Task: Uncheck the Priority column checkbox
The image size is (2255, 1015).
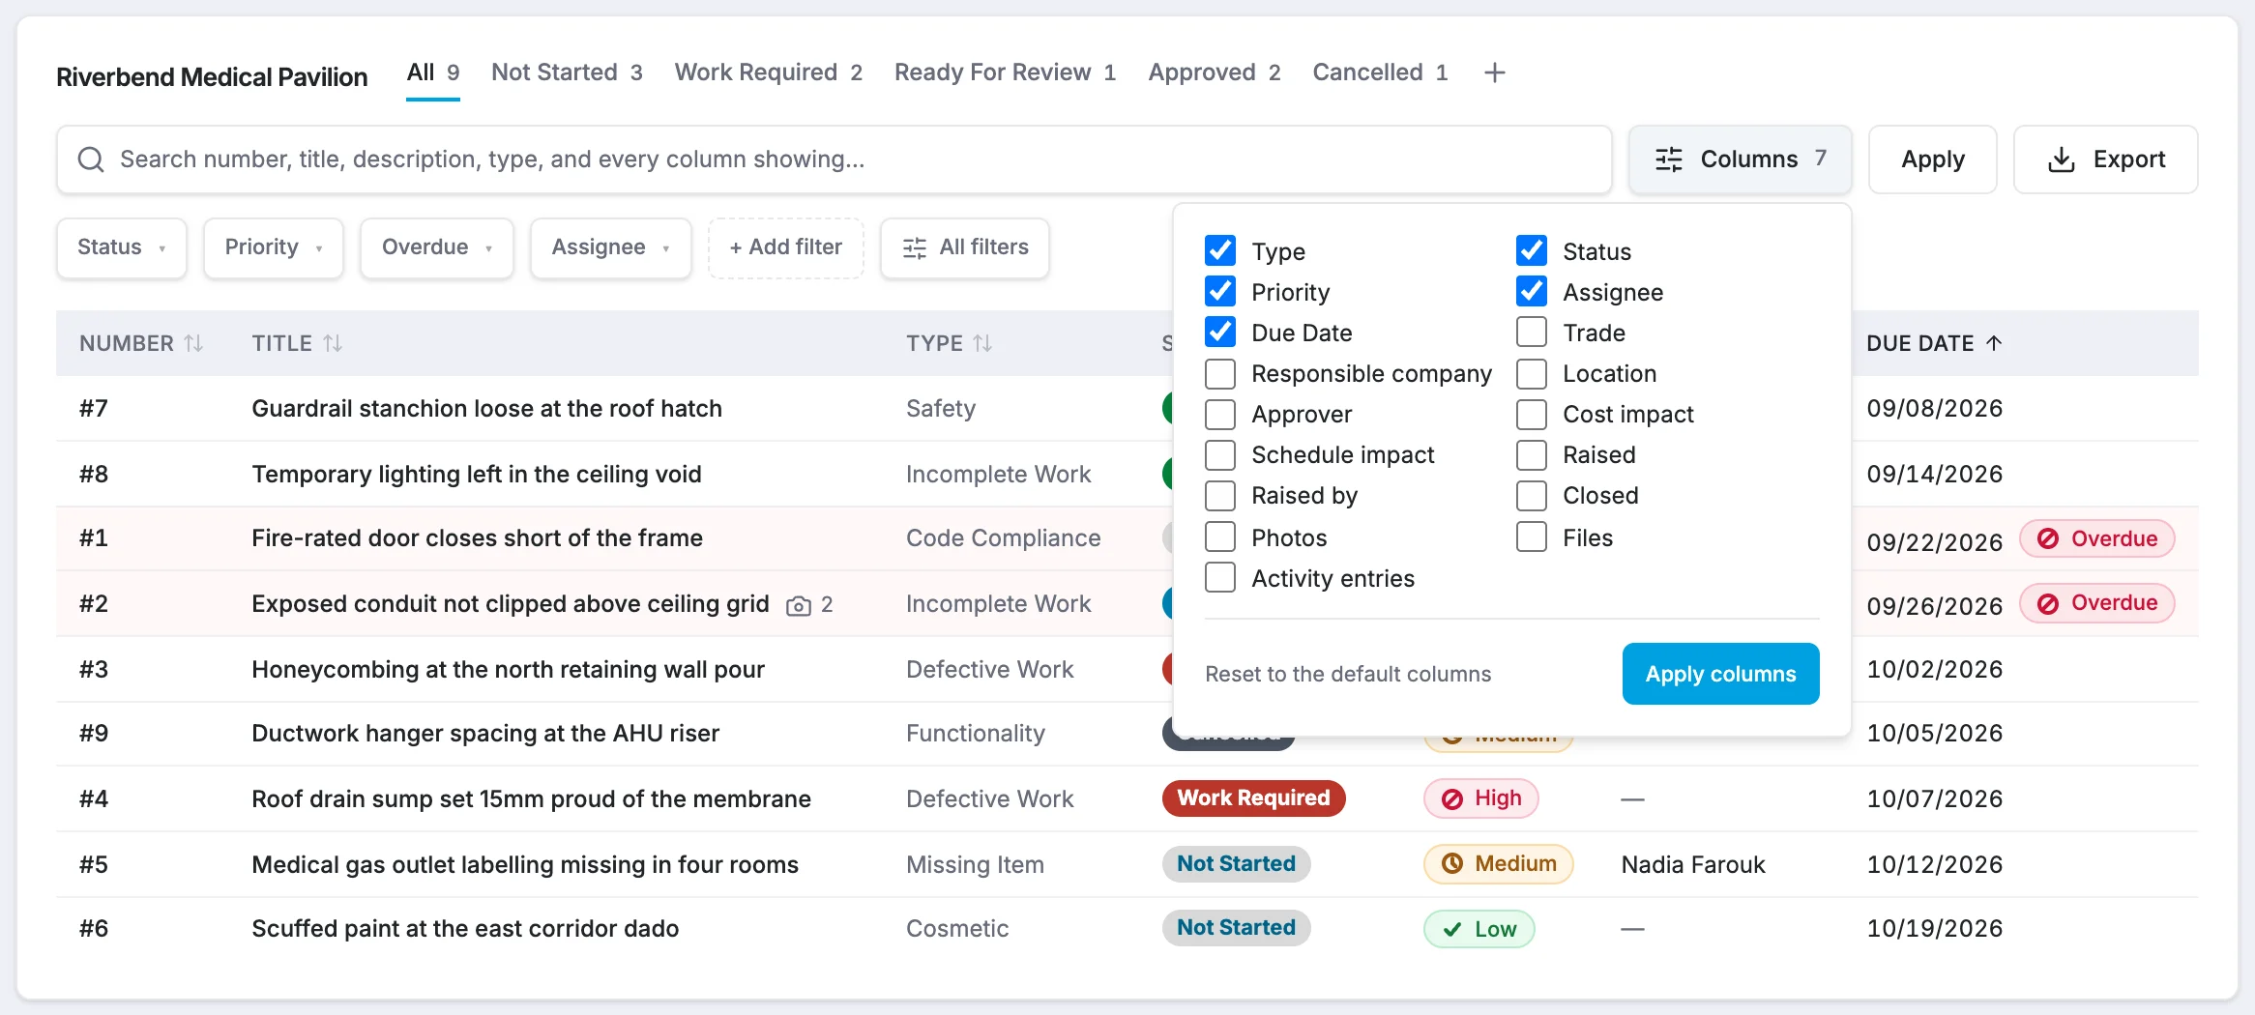Action: 1220,291
